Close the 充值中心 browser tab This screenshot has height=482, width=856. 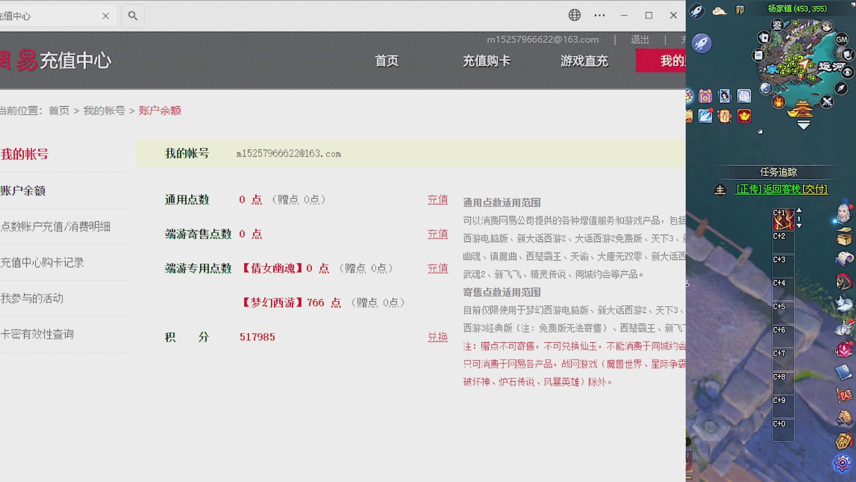pos(106,16)
